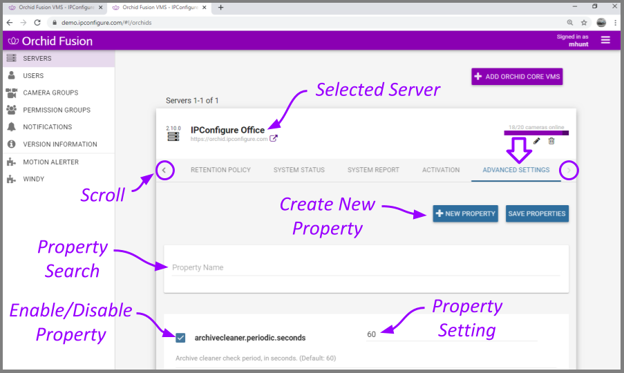Click the Save Properties button
The height and width of the screenshot is (373, 624).
(x=537, y=213)
